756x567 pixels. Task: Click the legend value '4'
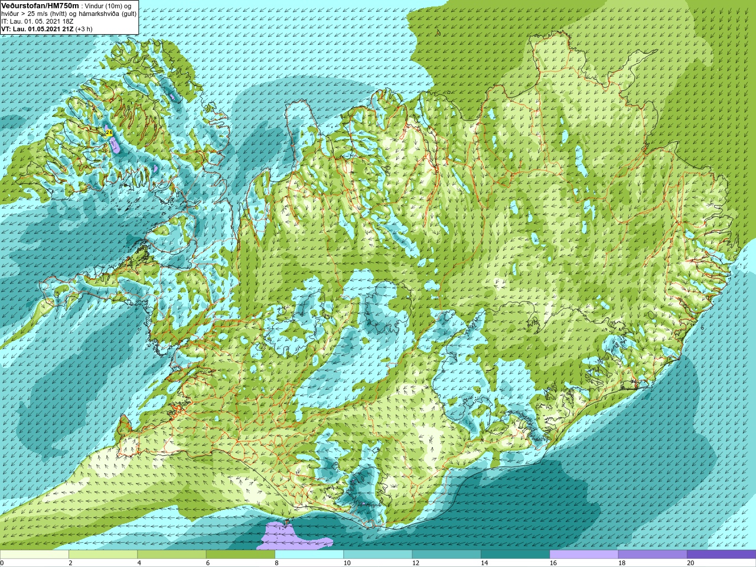click(x=139, y=563)
